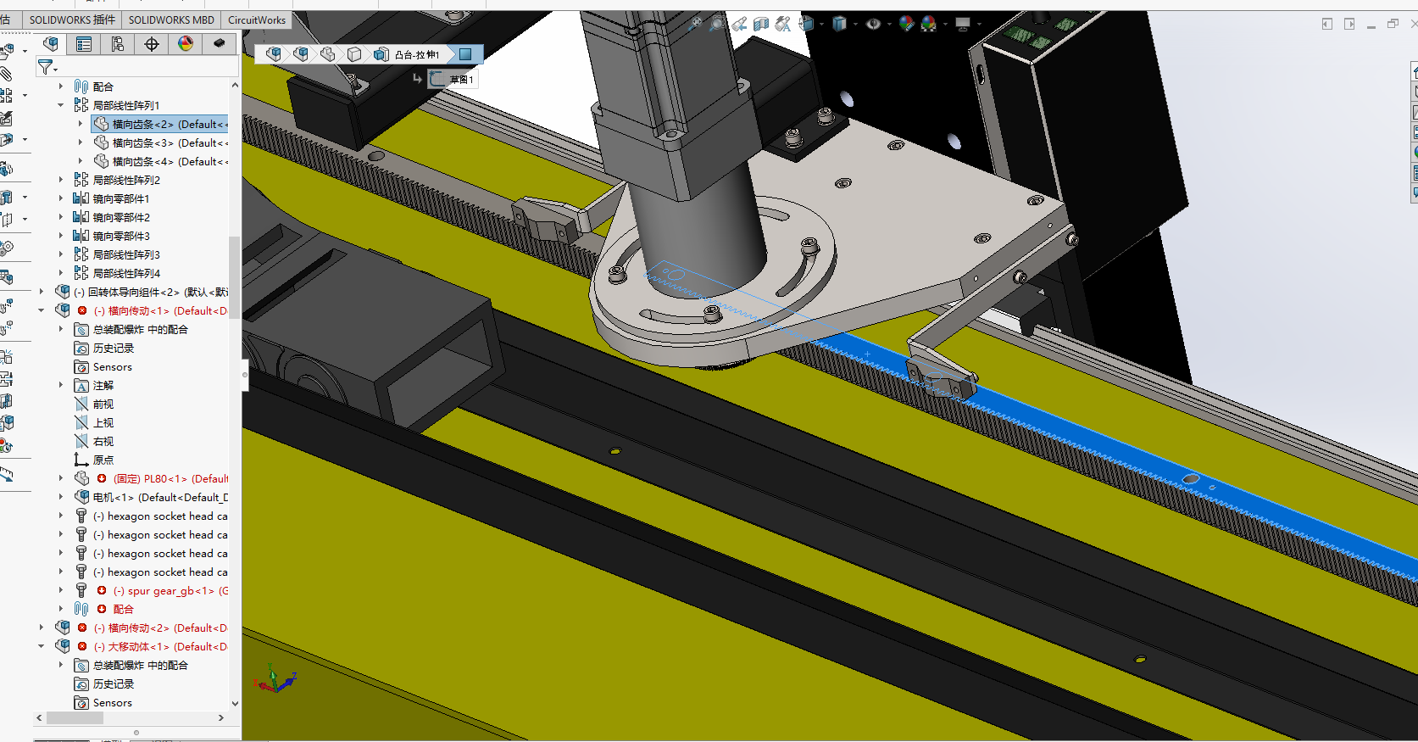This screenshot has width=1418, height=742.
Task: Select the 局部线性阵列4 tree item
Action: pyautogui.click(x=116, y=273)
